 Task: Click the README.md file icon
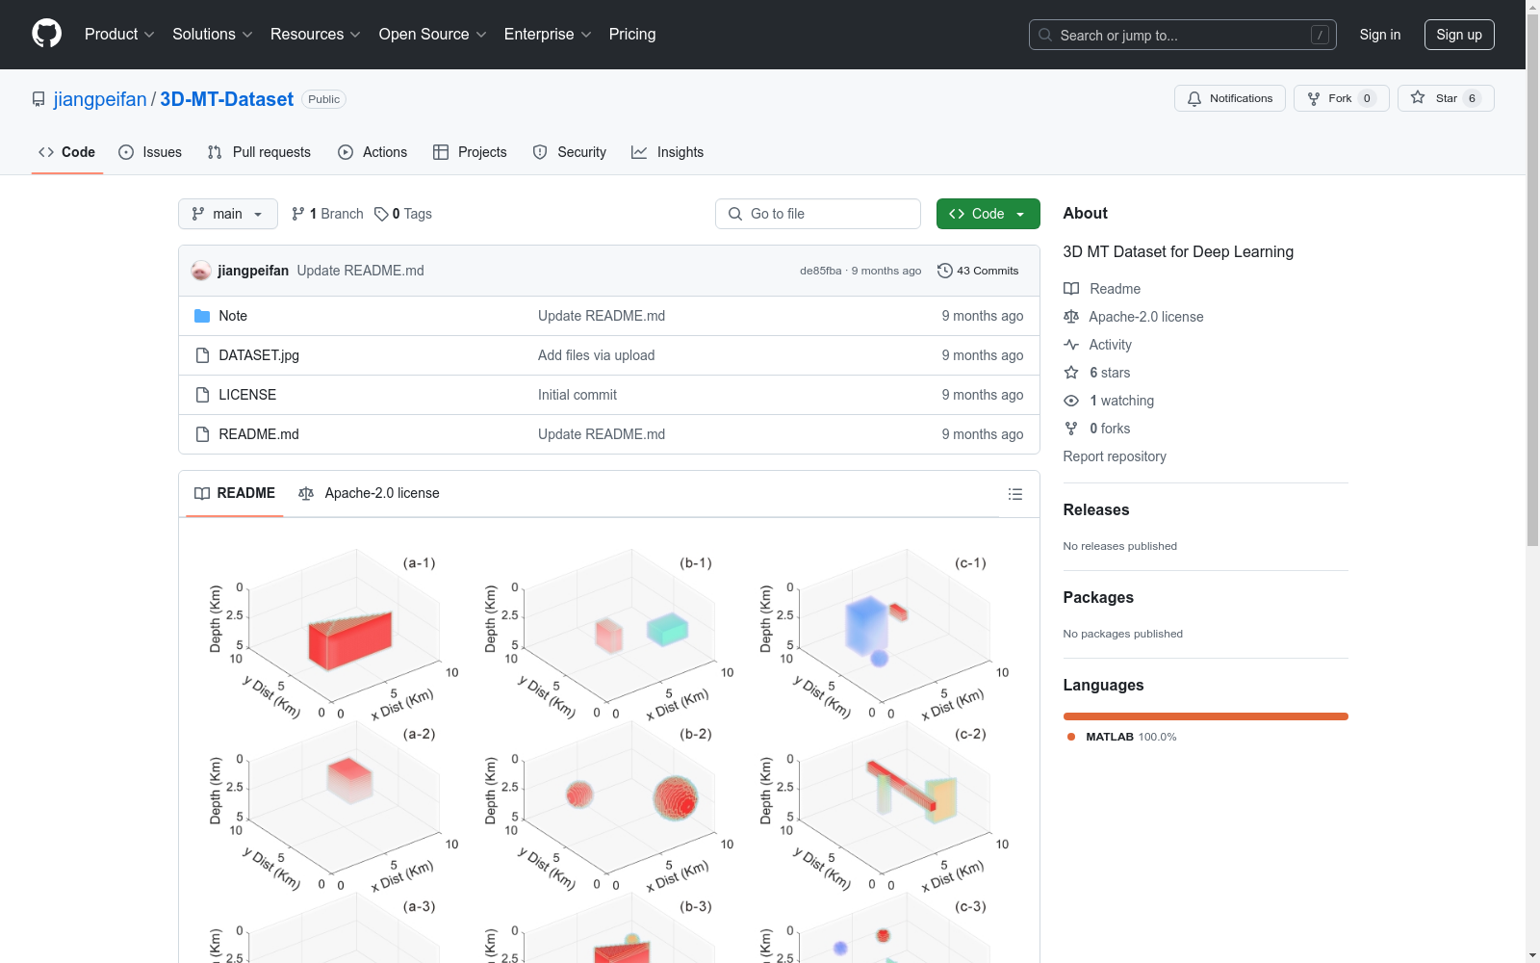coord(202,434)
